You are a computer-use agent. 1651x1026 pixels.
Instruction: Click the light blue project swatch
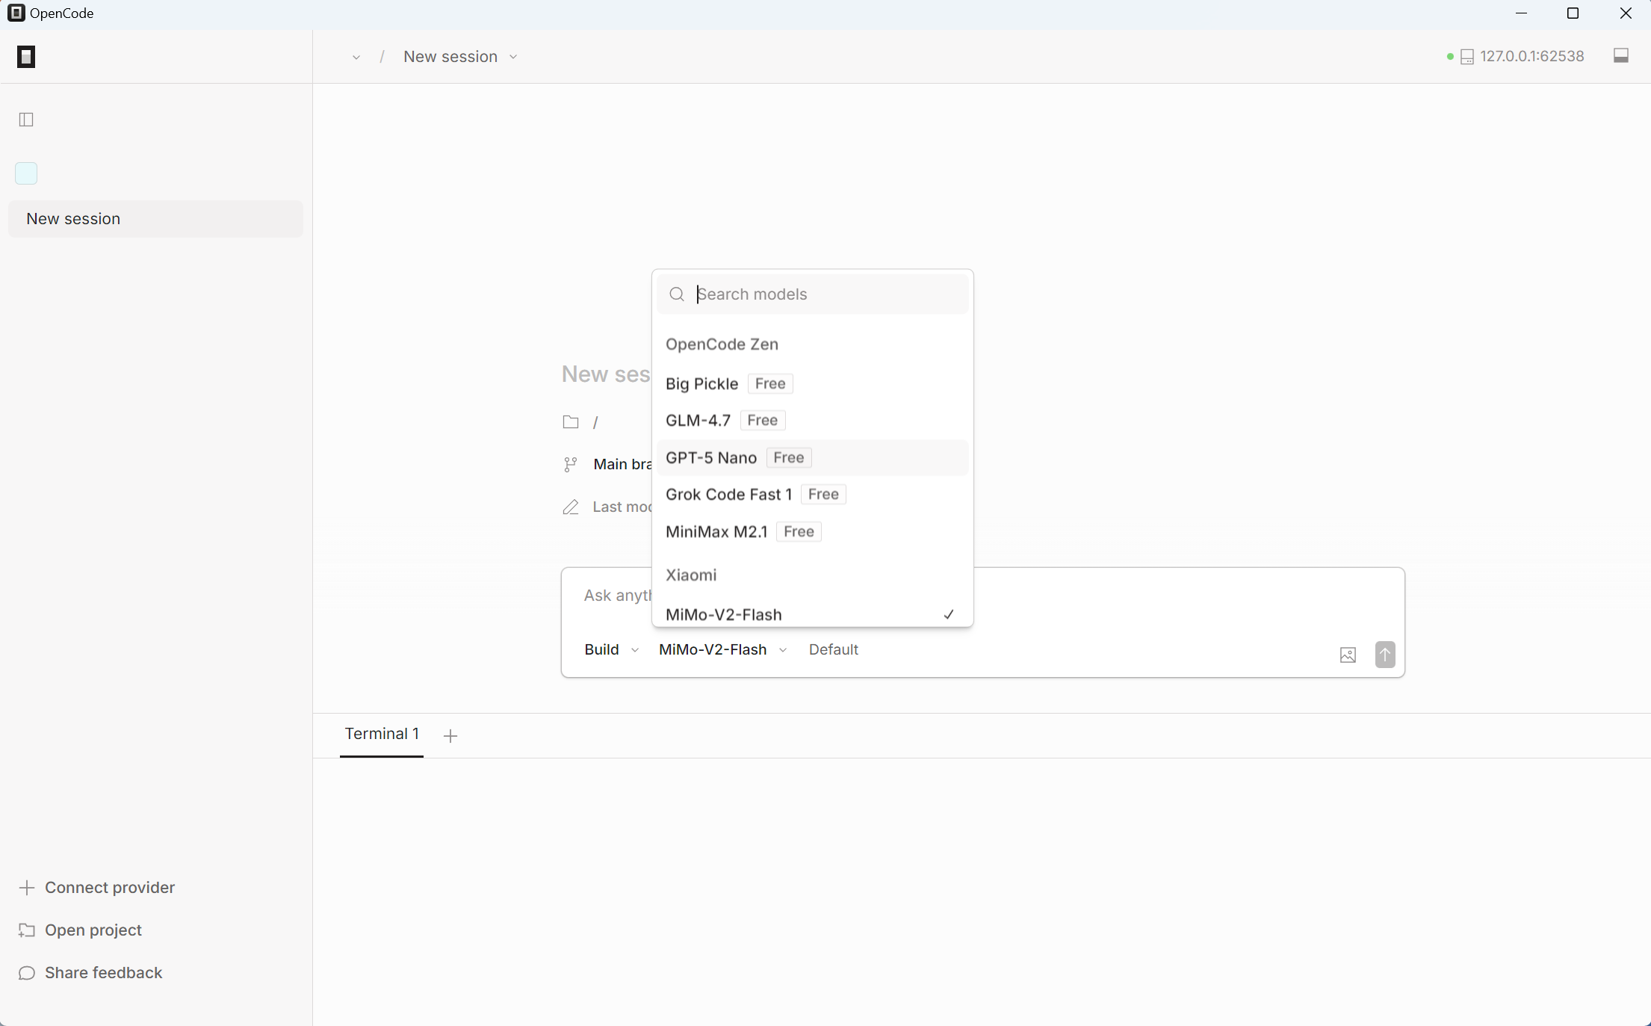tap(26, 173)
